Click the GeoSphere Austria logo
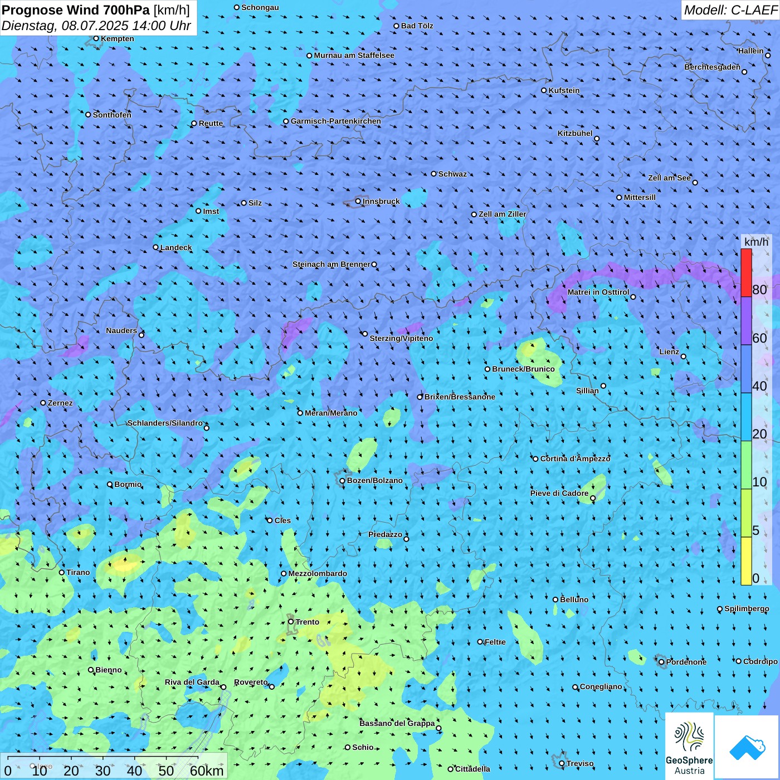 tap(689, 747)
